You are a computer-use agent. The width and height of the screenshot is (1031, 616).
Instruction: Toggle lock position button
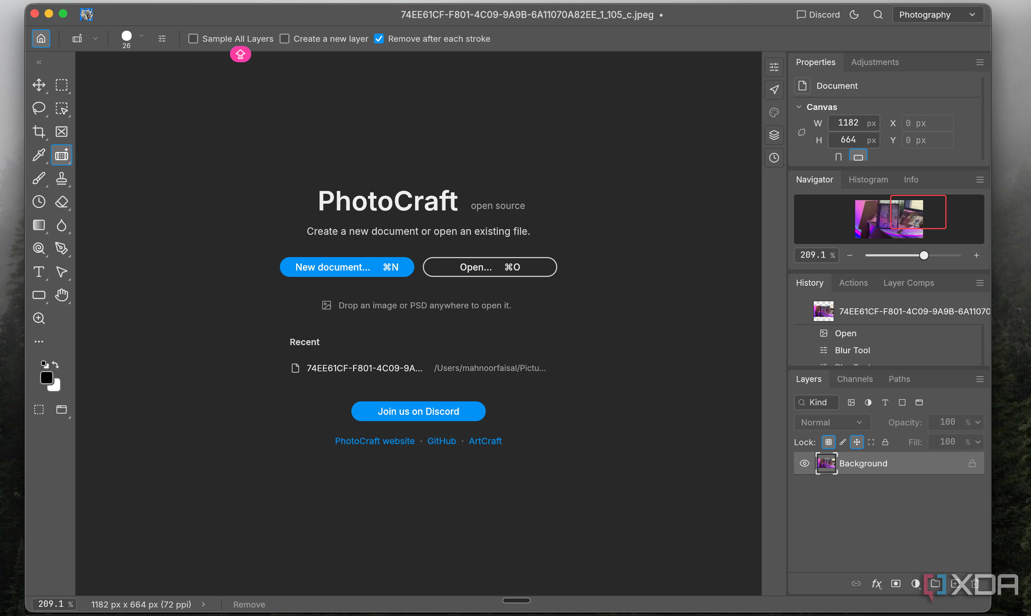(x=857, y=442)
